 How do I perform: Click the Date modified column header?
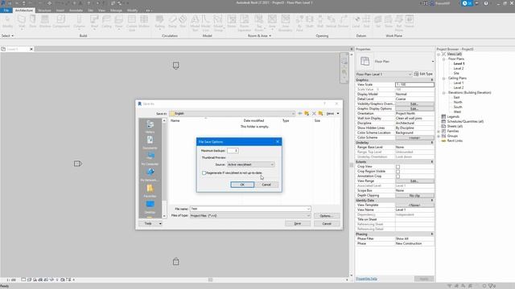tap(253, 120)
